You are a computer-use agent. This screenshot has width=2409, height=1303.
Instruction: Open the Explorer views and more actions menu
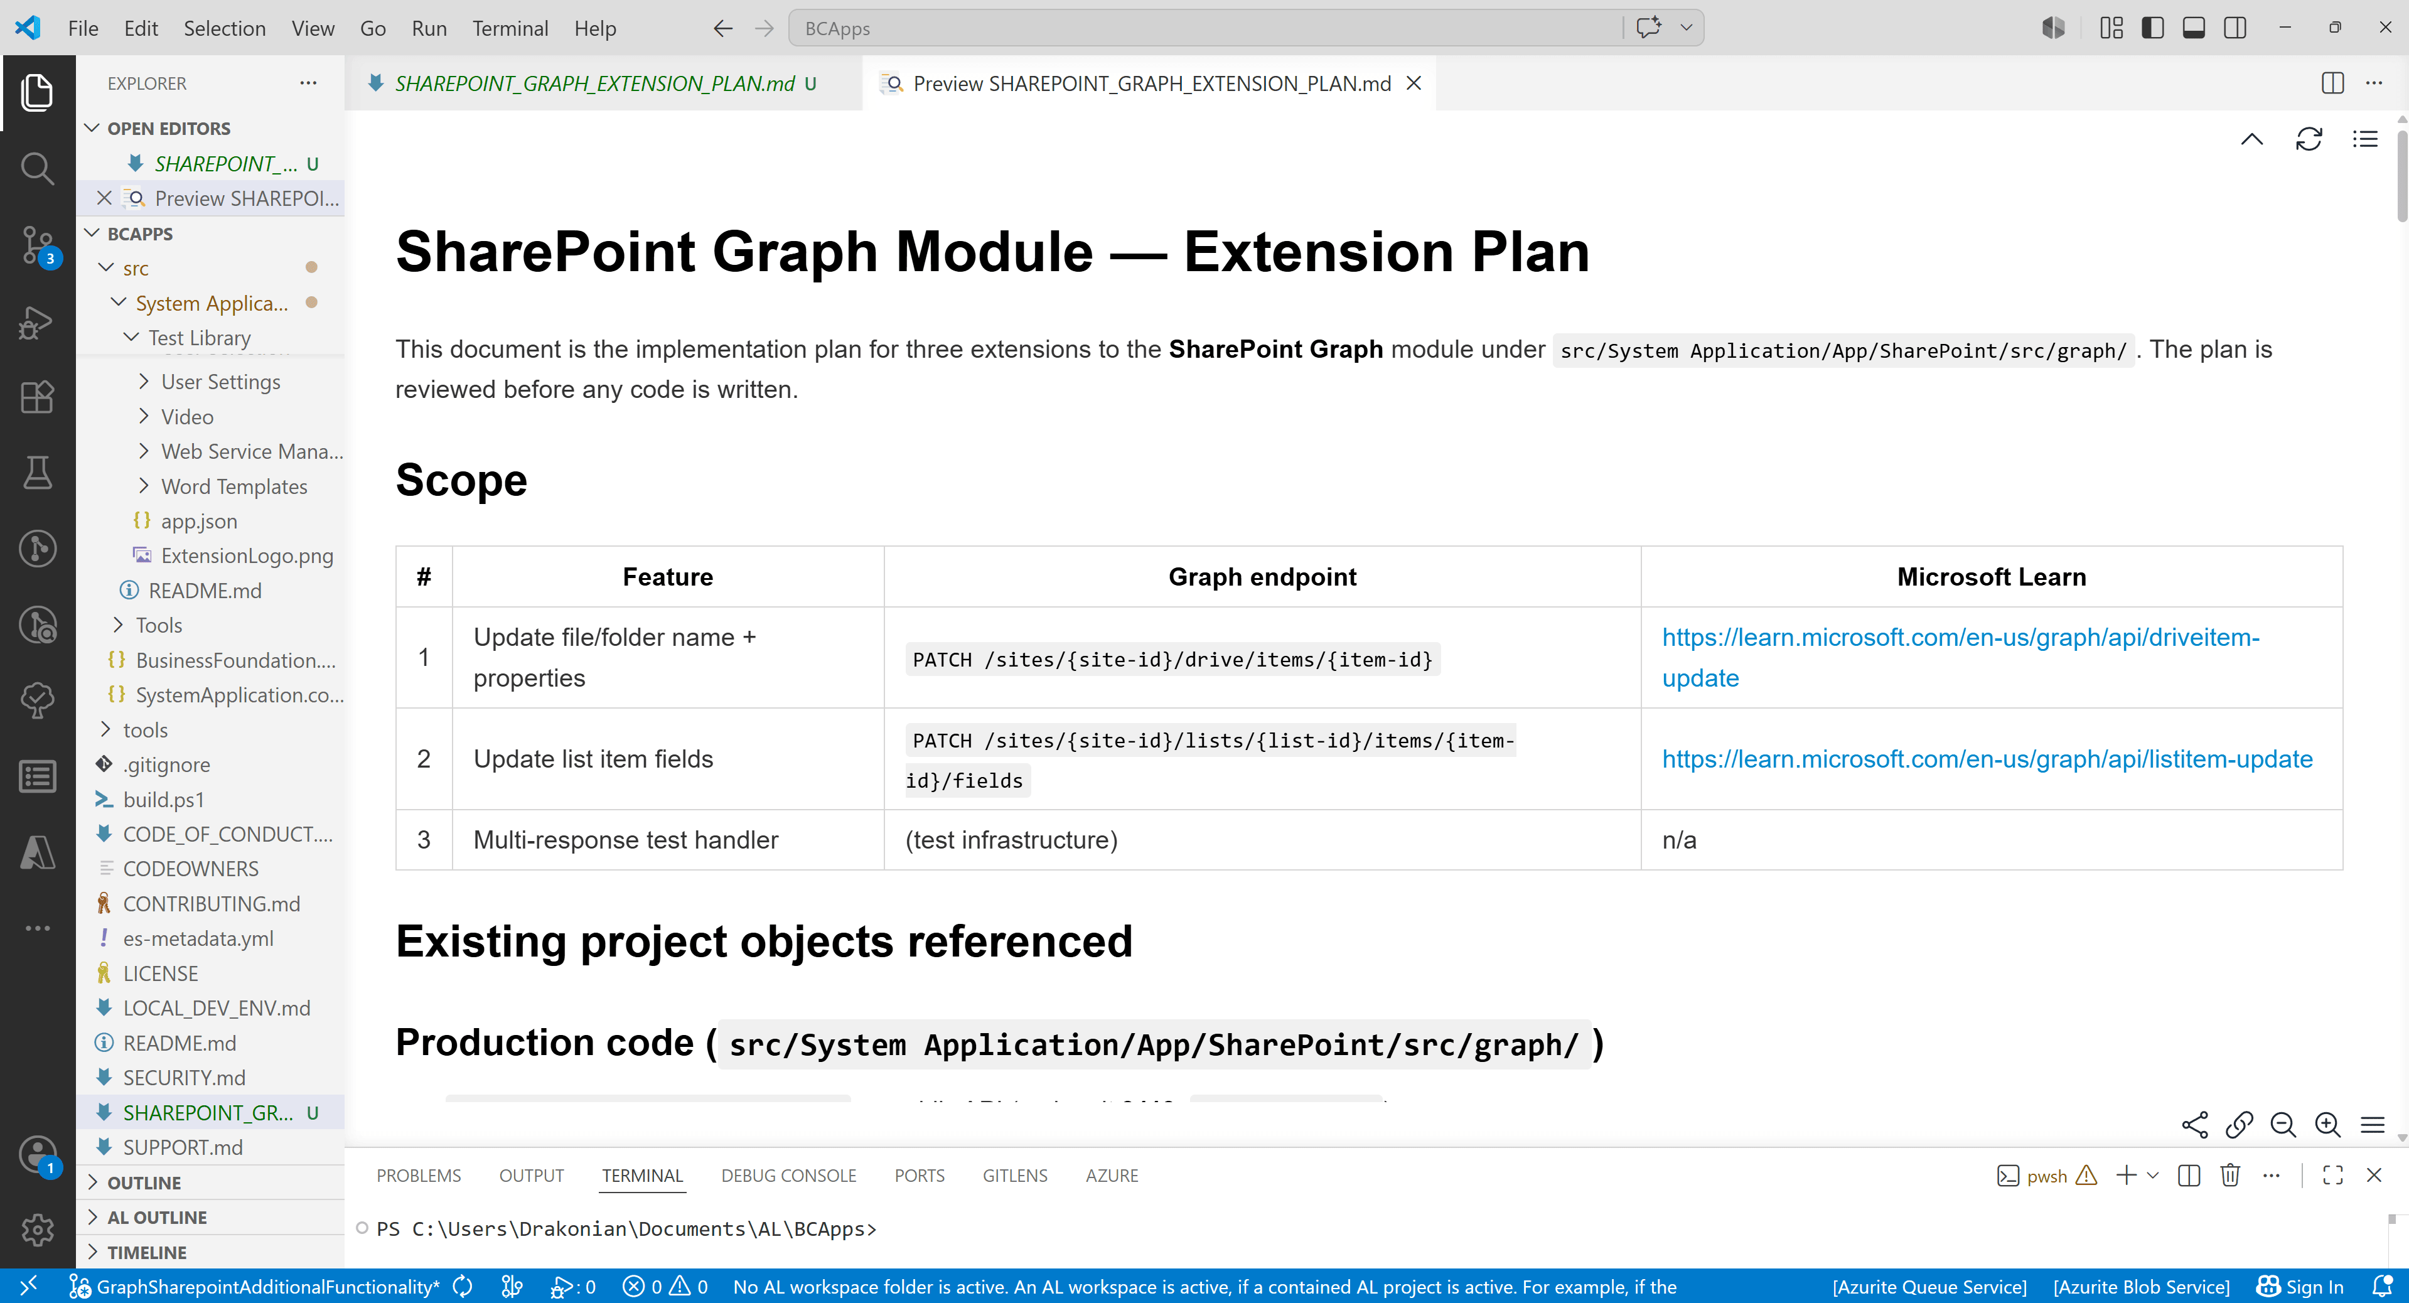(x=308, y=83)
